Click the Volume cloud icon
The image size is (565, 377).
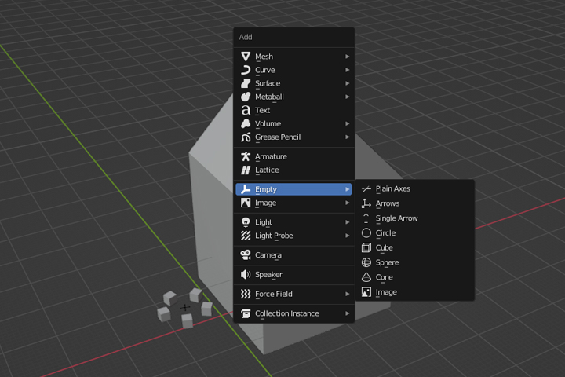point(246,124)
